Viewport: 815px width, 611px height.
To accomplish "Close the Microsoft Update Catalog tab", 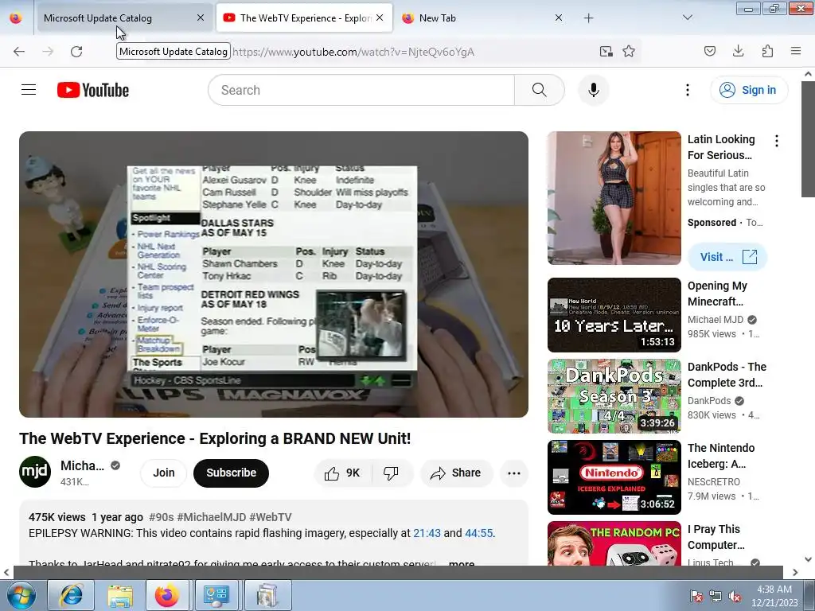I will 201,18.
